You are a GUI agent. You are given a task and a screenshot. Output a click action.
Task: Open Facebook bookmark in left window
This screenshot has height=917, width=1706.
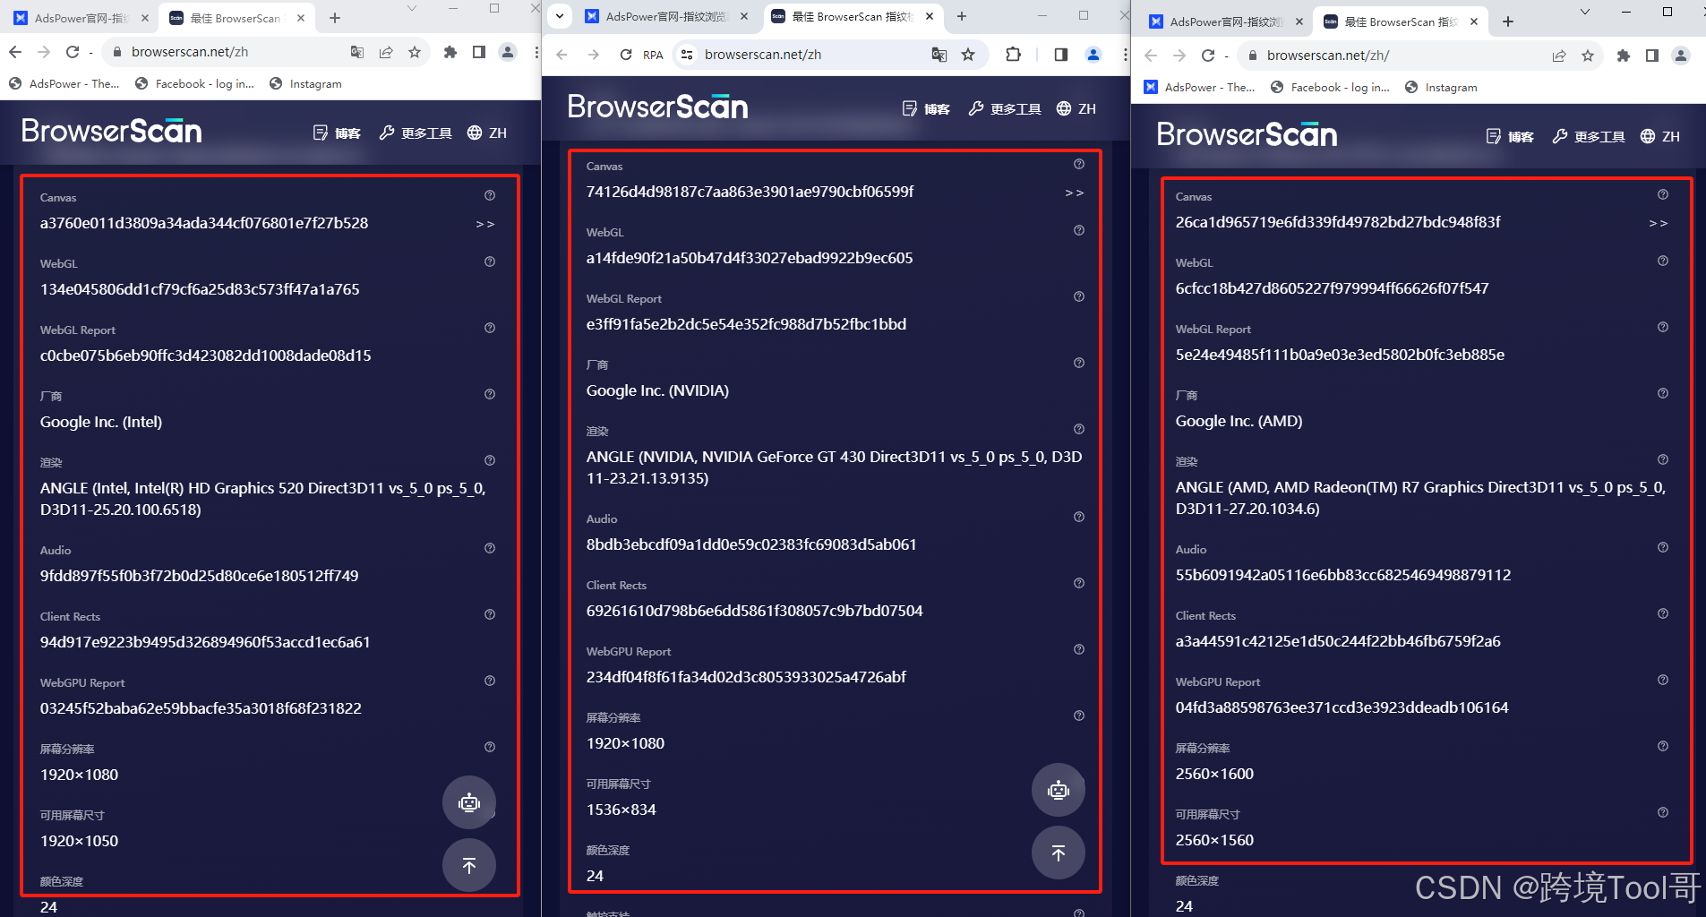tap(194, 84)
